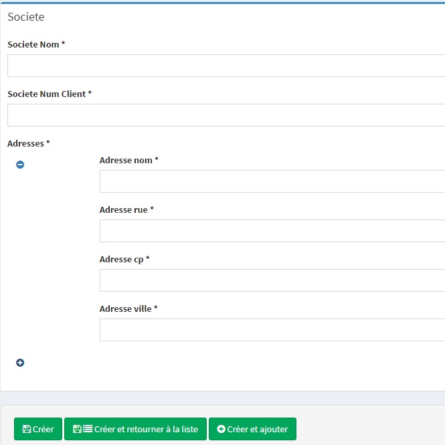Click Créer et retourner à la liste
Image resolution: width=445 pixels, height=445 pixels.
click(x=135, y=429)
